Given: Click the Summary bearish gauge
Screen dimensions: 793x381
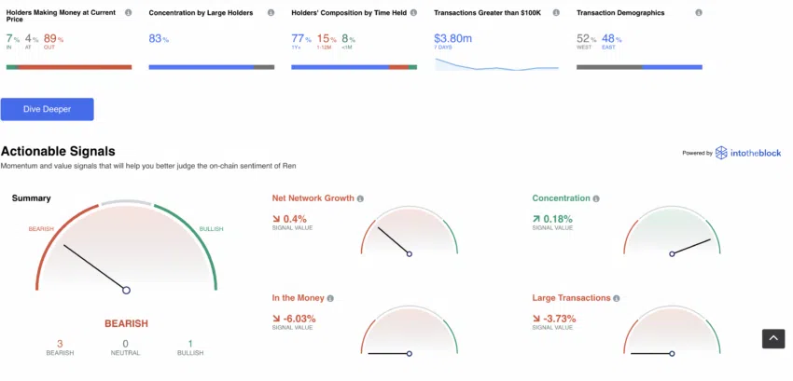Looking at the screenshot, I should tap(126, 247).
